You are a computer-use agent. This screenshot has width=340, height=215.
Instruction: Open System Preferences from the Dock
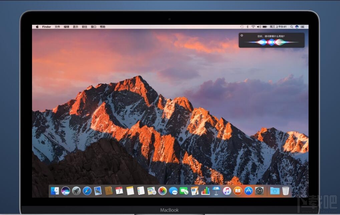259,191
